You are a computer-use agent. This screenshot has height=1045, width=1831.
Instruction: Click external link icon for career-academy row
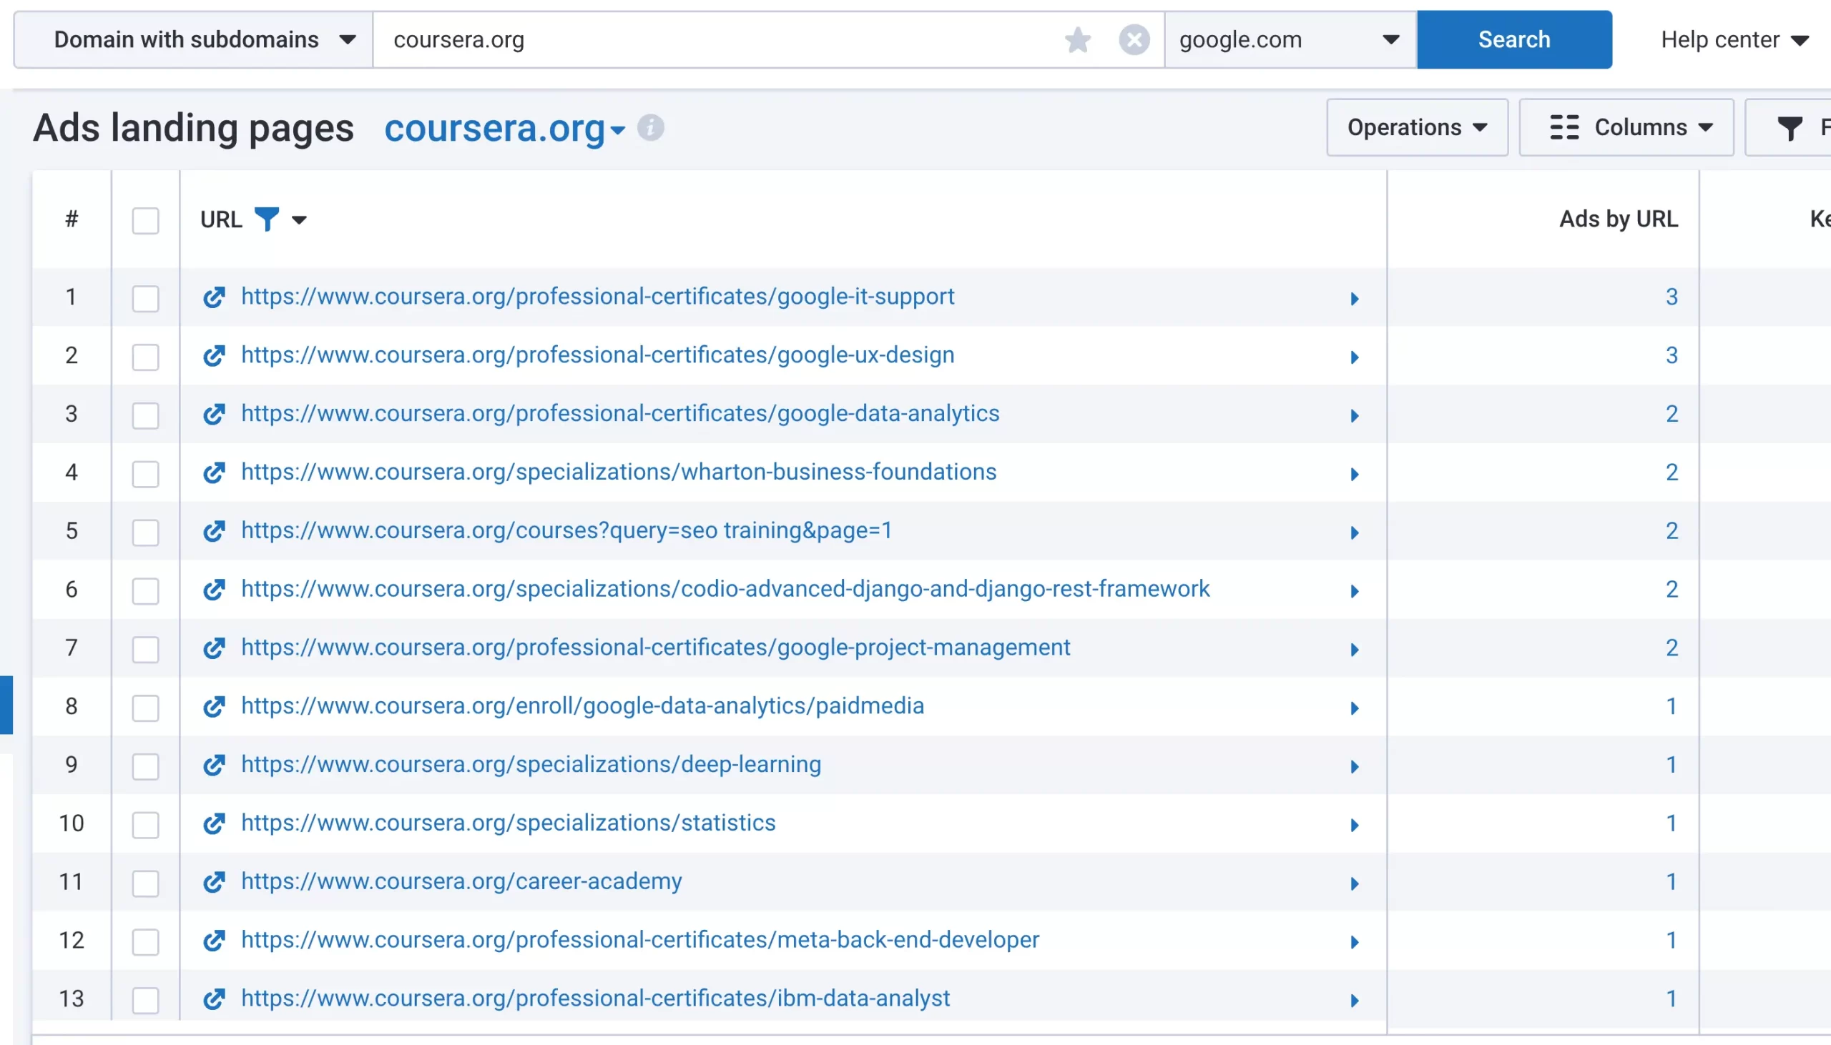click(214, 882)
